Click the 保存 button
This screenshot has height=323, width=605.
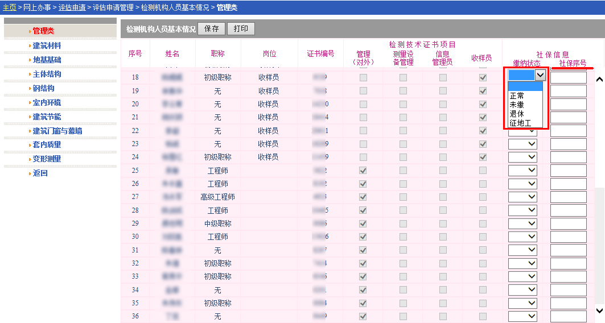[x=211, y=29]
